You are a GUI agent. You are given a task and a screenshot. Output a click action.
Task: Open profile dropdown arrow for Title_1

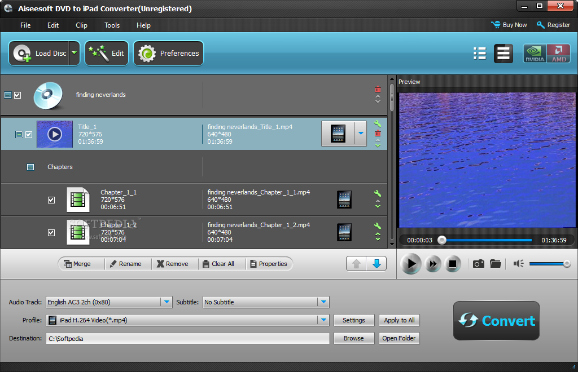[x=361, y=134]
